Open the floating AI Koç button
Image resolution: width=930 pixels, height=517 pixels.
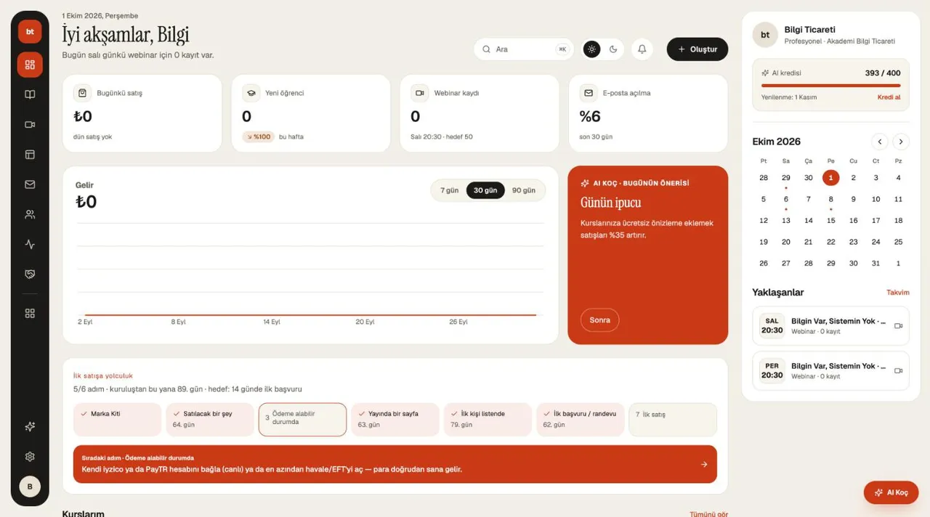click(x=891, y=492)
